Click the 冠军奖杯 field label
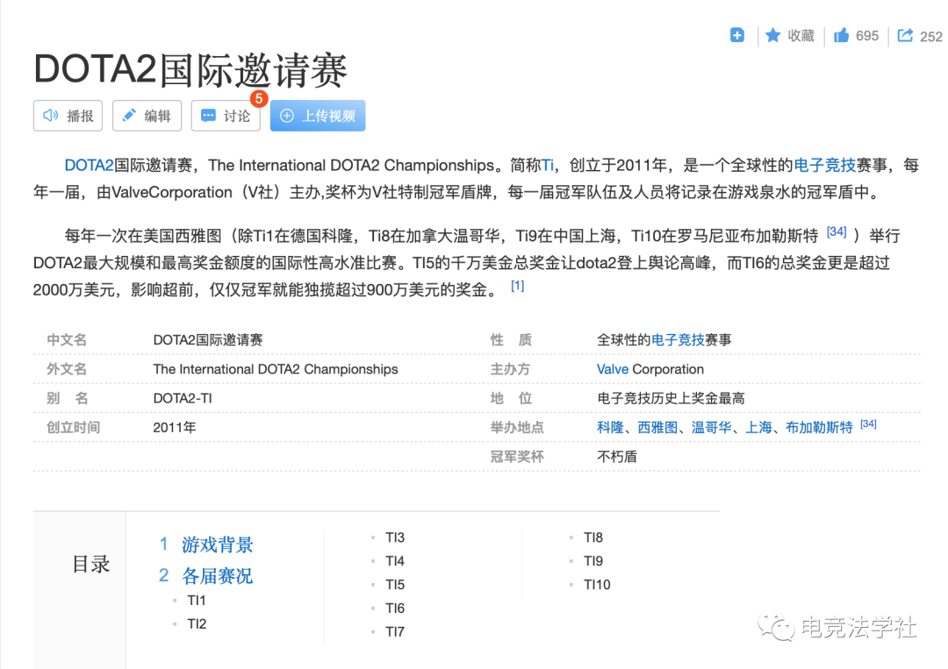This screenshot has width=948, height=669. 517,457
